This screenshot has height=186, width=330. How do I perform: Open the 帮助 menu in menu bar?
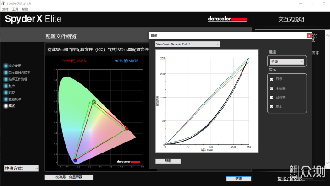pyautogui.click(x=25, y=9)
